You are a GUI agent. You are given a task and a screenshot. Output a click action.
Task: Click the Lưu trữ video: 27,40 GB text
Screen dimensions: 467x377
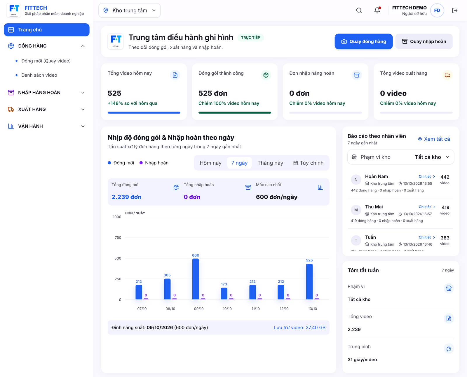point(299,327)
